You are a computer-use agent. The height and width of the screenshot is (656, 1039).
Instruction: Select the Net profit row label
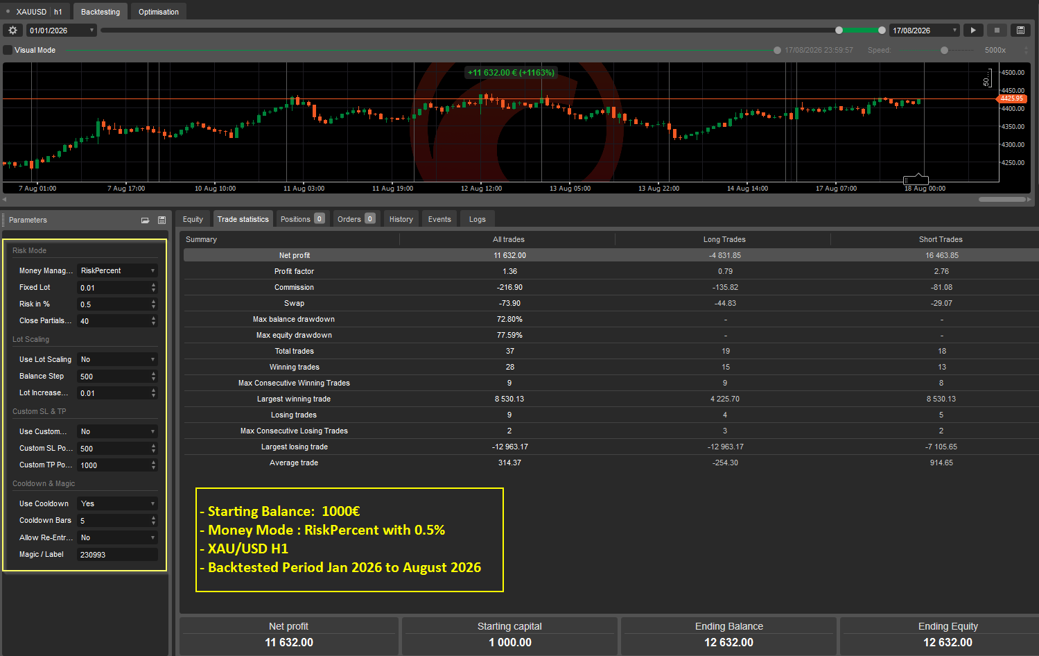coord(295,255)
